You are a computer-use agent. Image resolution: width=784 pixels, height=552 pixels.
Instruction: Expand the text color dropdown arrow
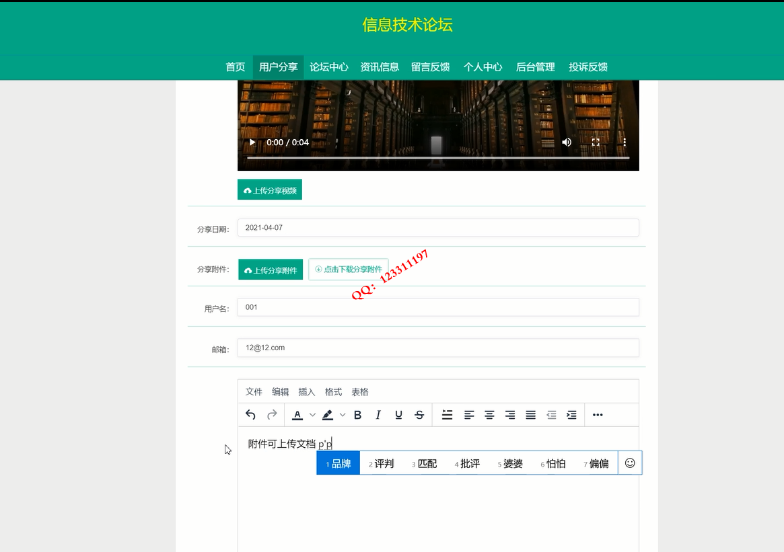pos(312,415)
